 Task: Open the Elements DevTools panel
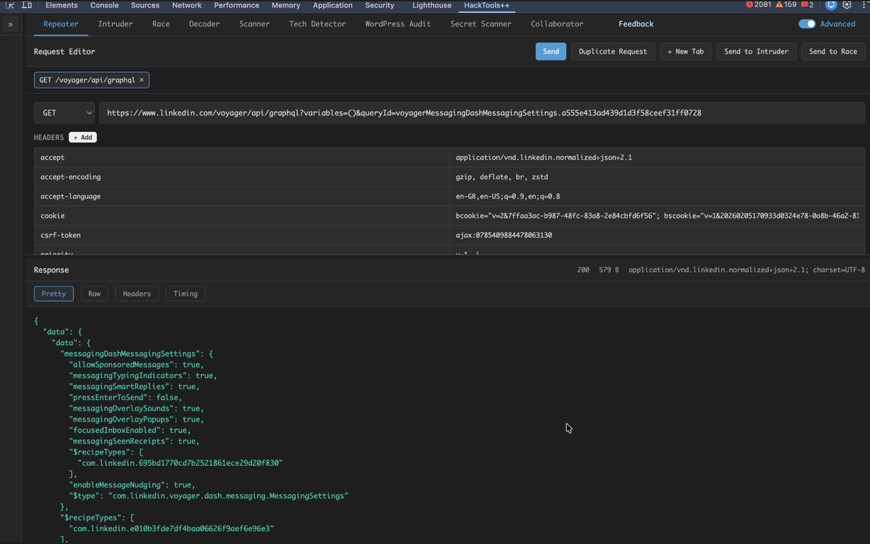(61, 5)
